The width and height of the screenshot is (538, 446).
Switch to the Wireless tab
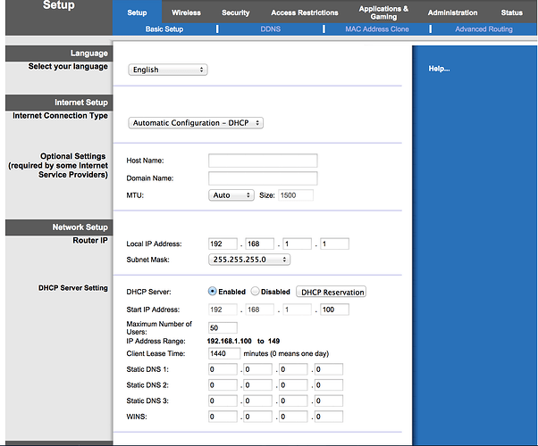click(x=186, y=12)
